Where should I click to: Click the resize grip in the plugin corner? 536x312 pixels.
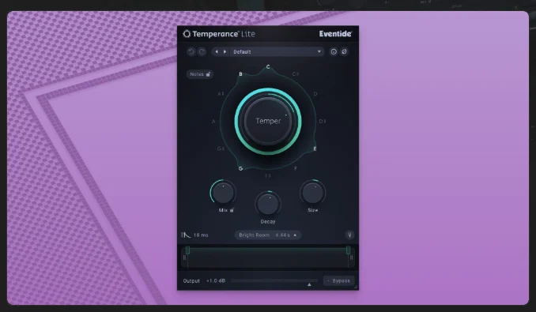point(356,287)
